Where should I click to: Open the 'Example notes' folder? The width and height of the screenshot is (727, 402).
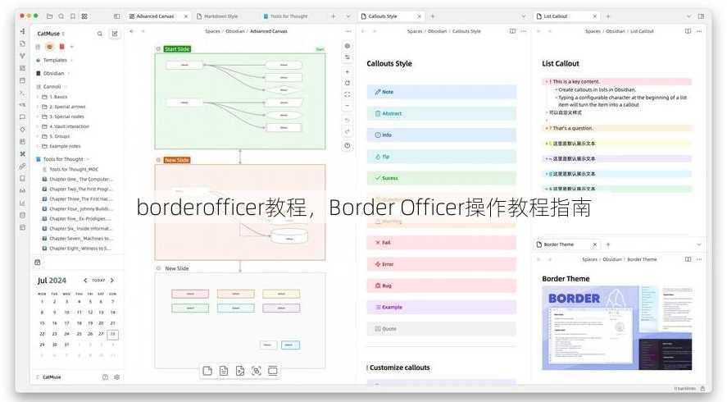61,146
